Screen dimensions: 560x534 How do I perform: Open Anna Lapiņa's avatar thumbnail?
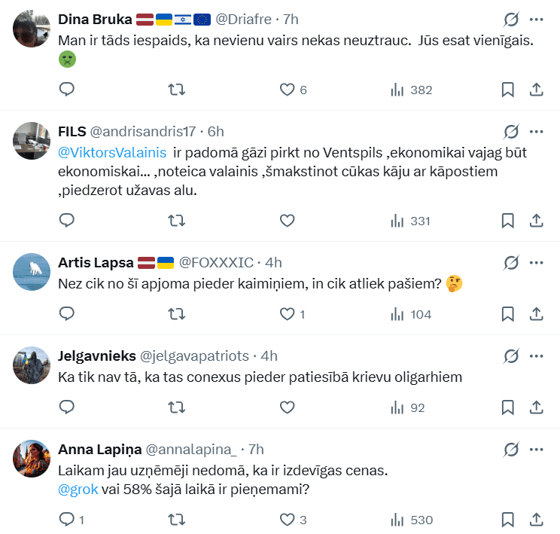(x=32, y=458)
